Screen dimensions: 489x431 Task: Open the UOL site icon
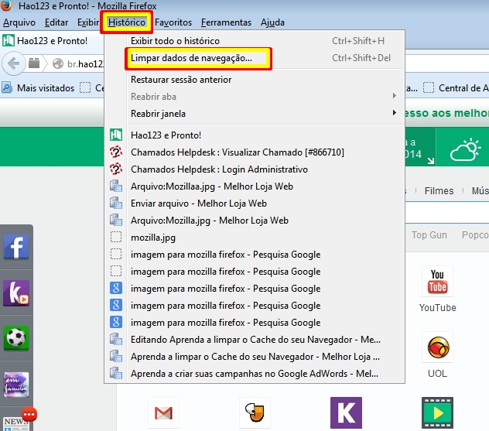437,348
